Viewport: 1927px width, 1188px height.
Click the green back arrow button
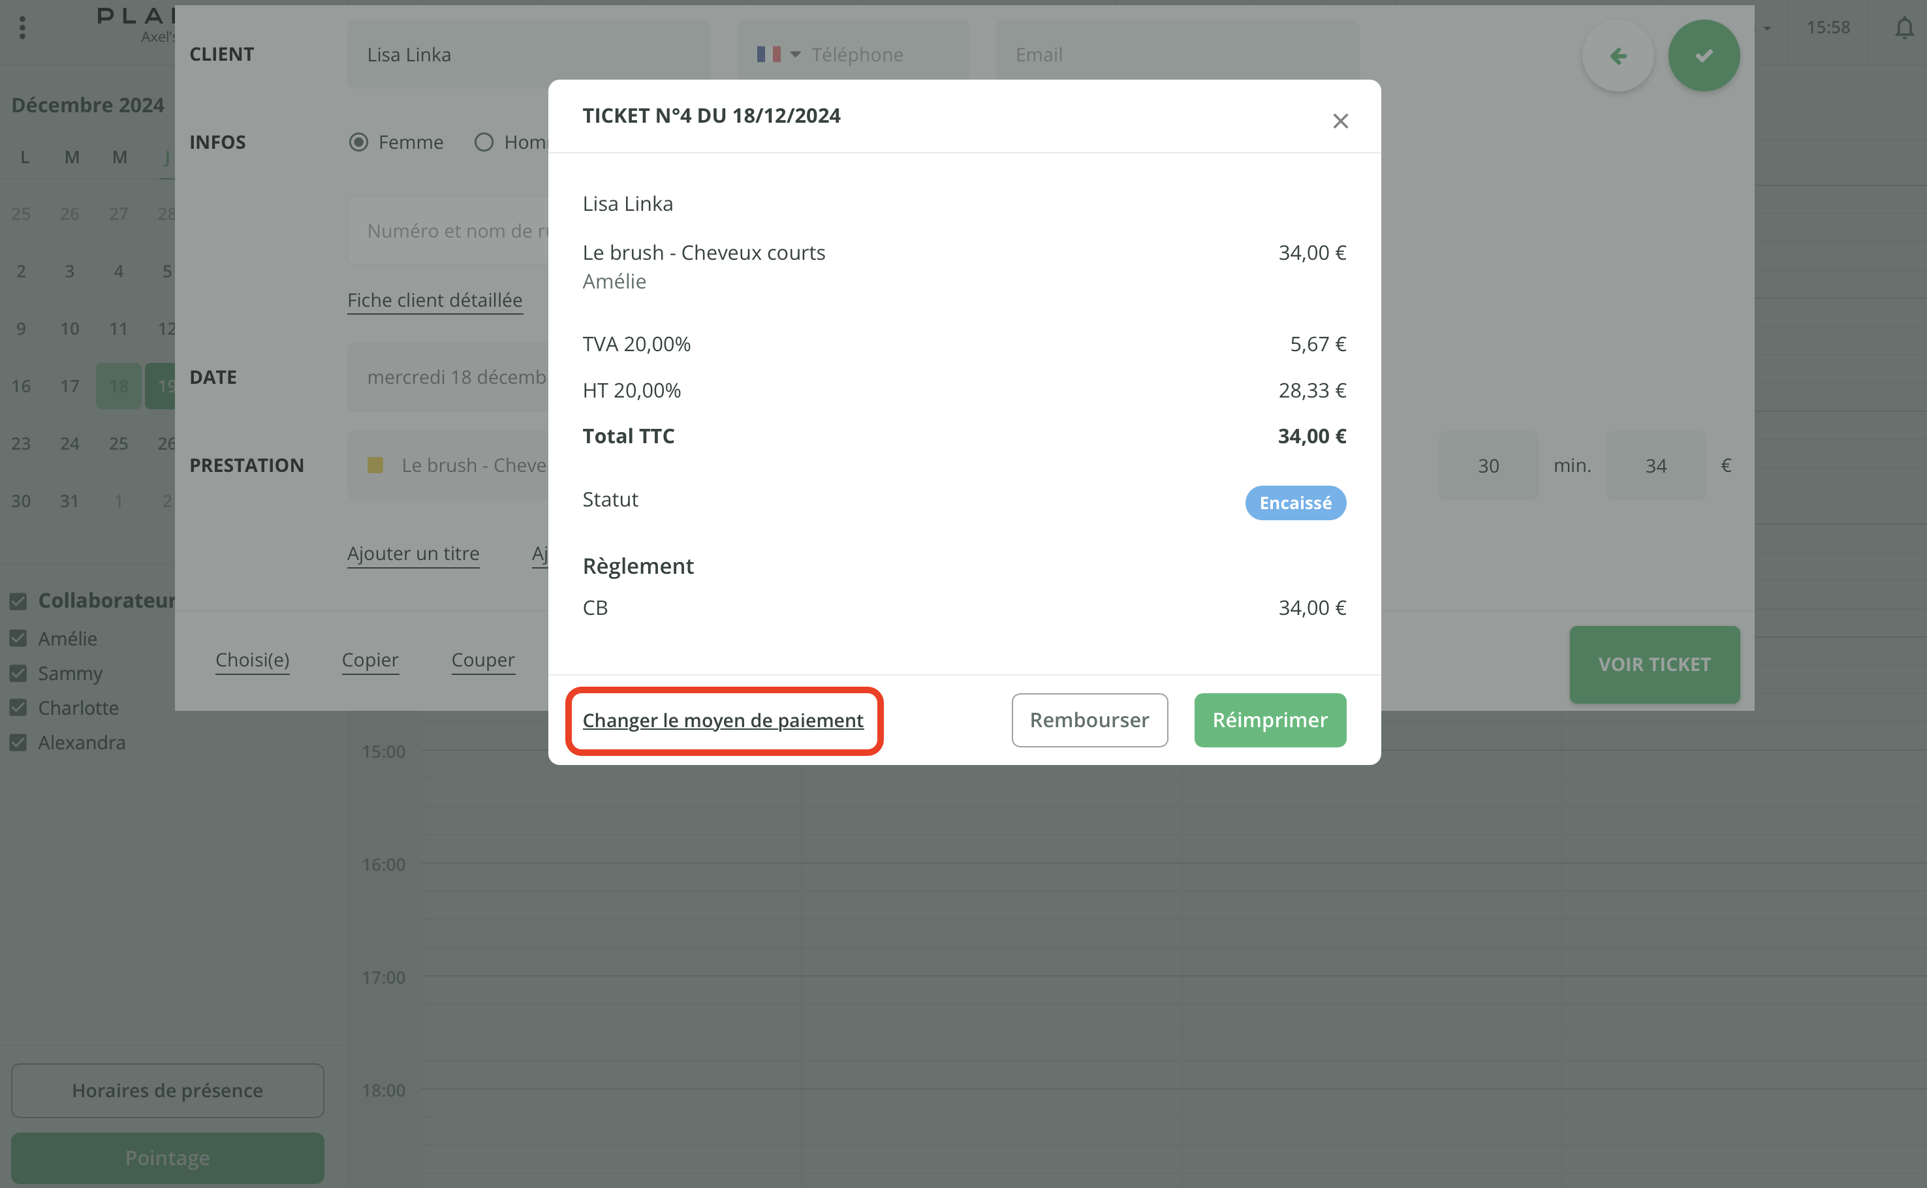coord(1618,55)
